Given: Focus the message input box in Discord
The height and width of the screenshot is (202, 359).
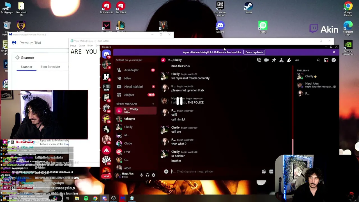Looking at the screenshot, I should click(215, 171).
